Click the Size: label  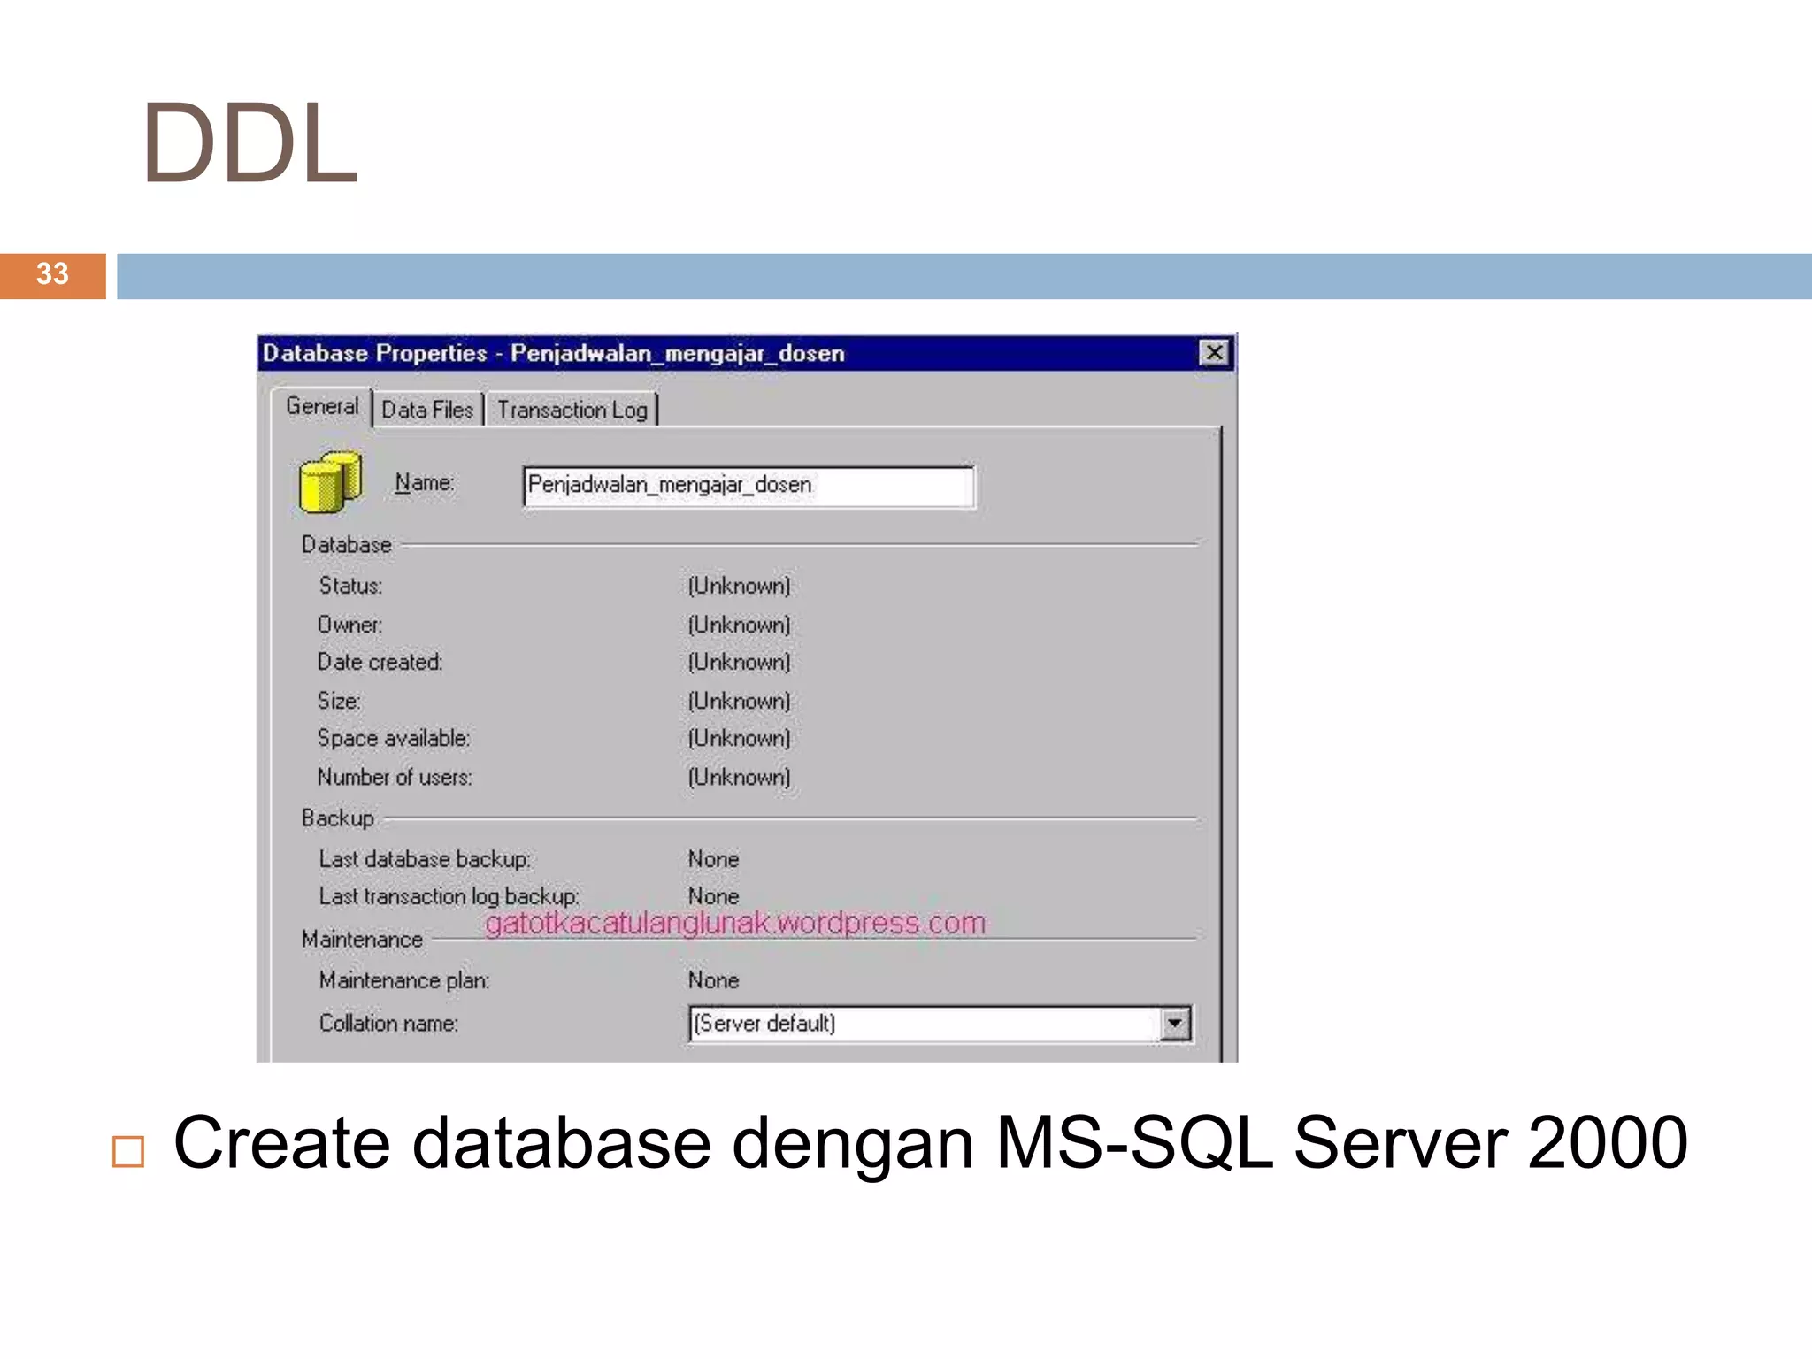click(x=339, y=701)
